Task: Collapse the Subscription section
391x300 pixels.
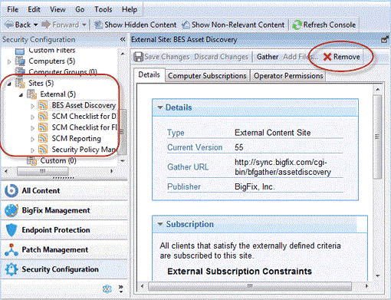Action: pyautogui.click(x=160, y=224)
